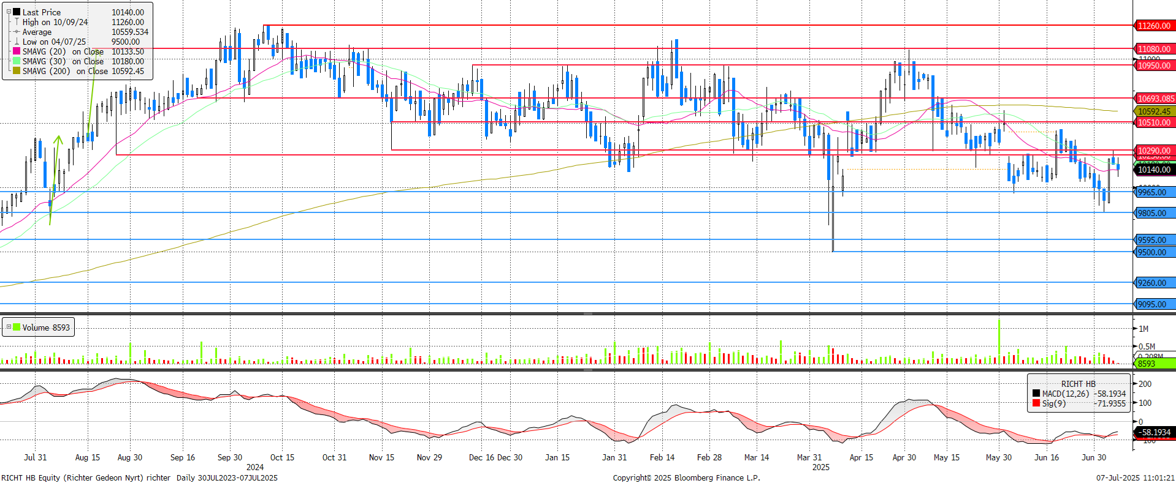This screenshot has width=1176, height=483.
Task: Click the 'Volume 8593' legend label
Action: [x=46, y=328]
